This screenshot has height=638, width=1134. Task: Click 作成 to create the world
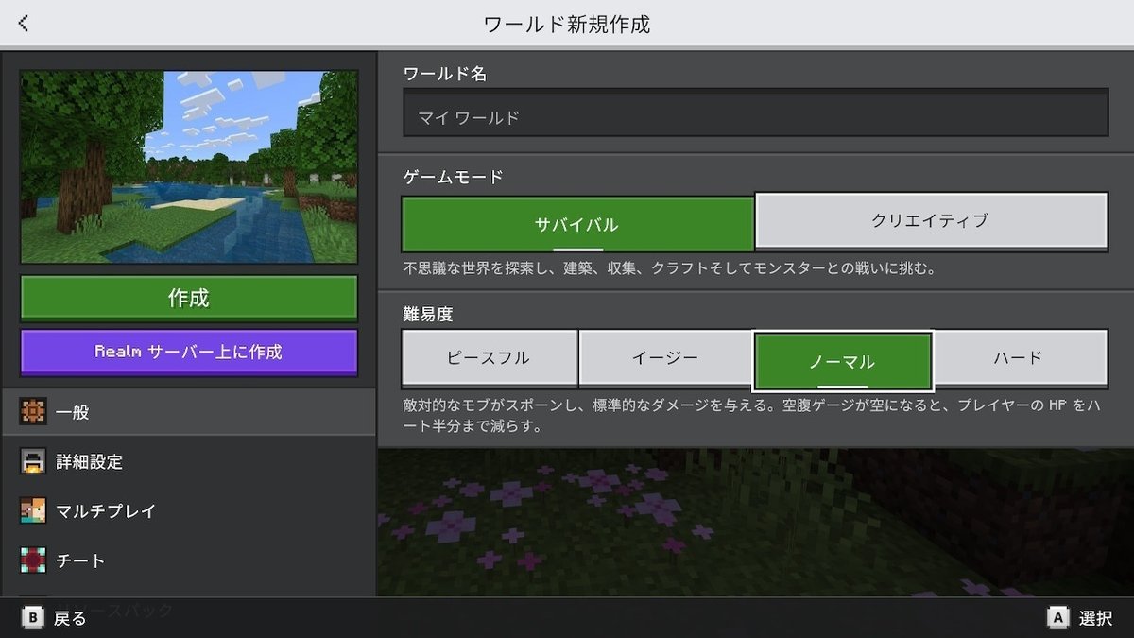tap(189, 297)
